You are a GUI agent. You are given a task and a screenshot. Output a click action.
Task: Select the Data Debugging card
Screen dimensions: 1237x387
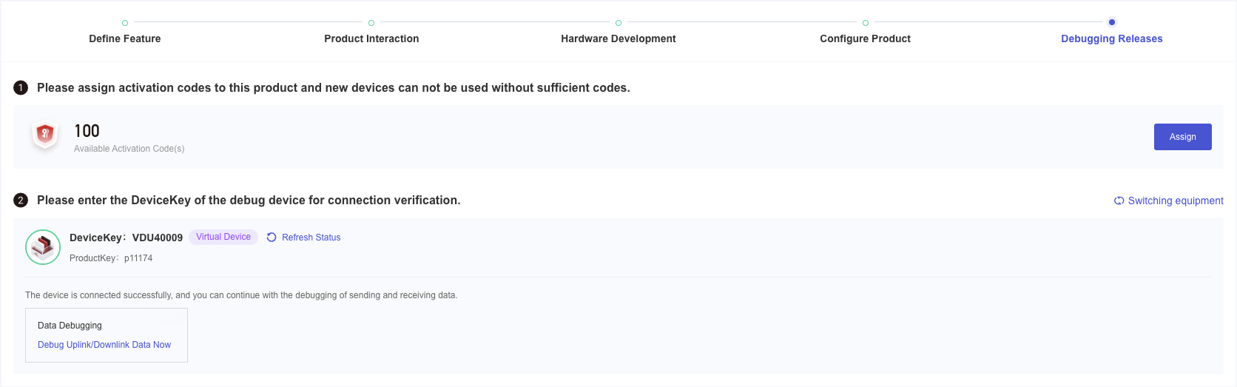tap(107, 335)
